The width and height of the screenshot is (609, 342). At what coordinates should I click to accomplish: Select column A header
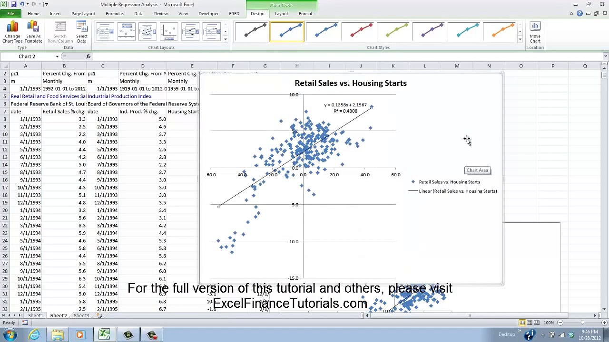(x=25, y=66)
